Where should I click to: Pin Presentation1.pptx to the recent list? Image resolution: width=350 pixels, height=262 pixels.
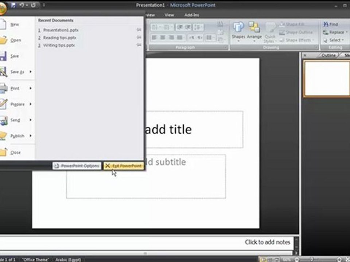tap(139, 29)
